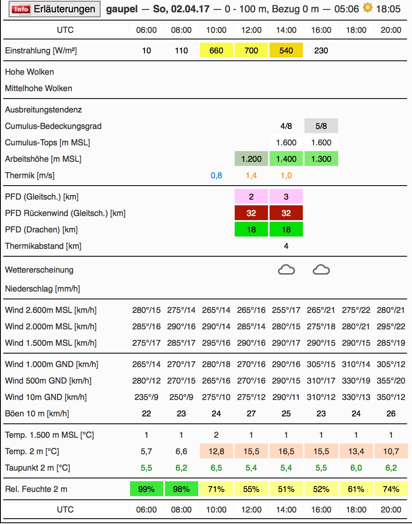Open the Erläuterungen button
Screen dimensions: 412x524
[x=55, y=9]
